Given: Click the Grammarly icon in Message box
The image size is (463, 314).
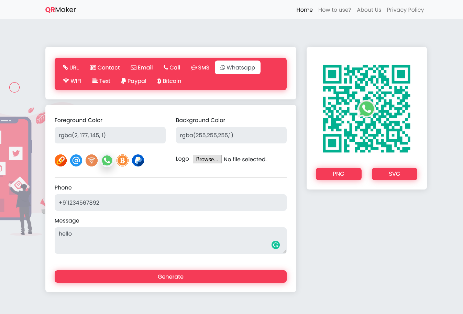Looking at the screenshot, I should (x=276, y=245).
